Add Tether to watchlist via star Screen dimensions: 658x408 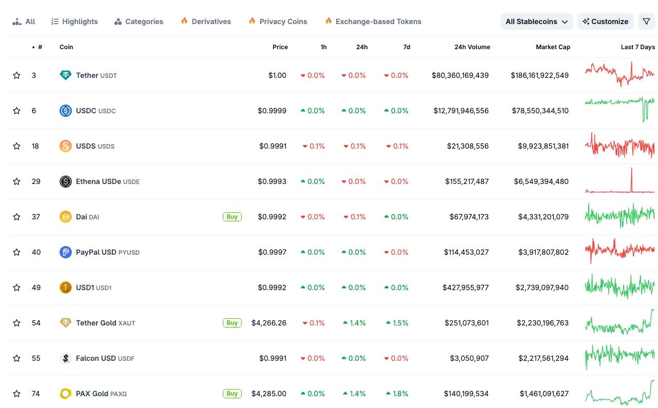pos(16,75)
